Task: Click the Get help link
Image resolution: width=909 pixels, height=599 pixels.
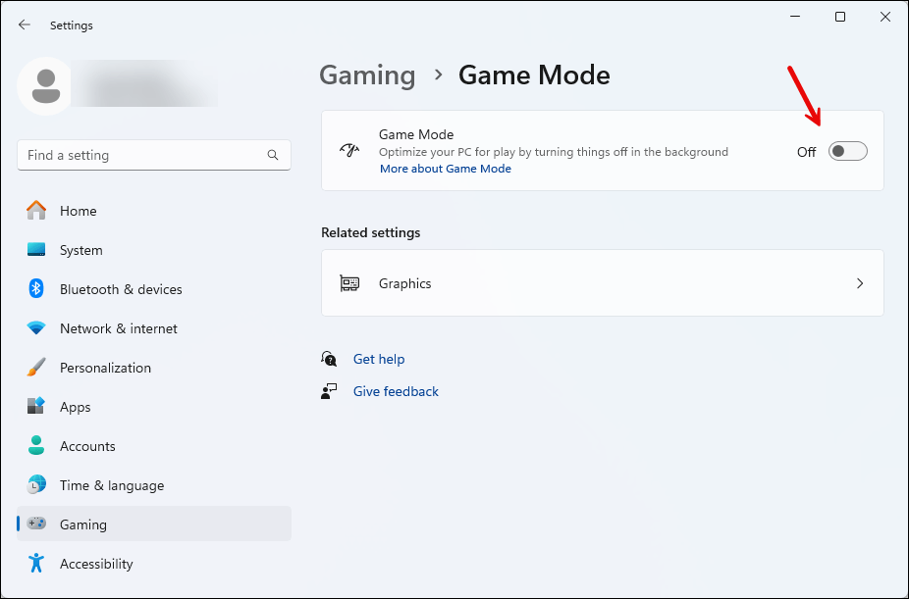Action: (x=379, y=359)
